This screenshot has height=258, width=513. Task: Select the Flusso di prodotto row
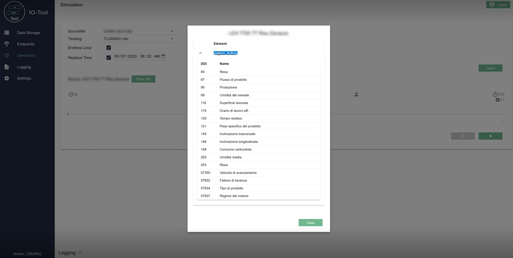[259, 80]
